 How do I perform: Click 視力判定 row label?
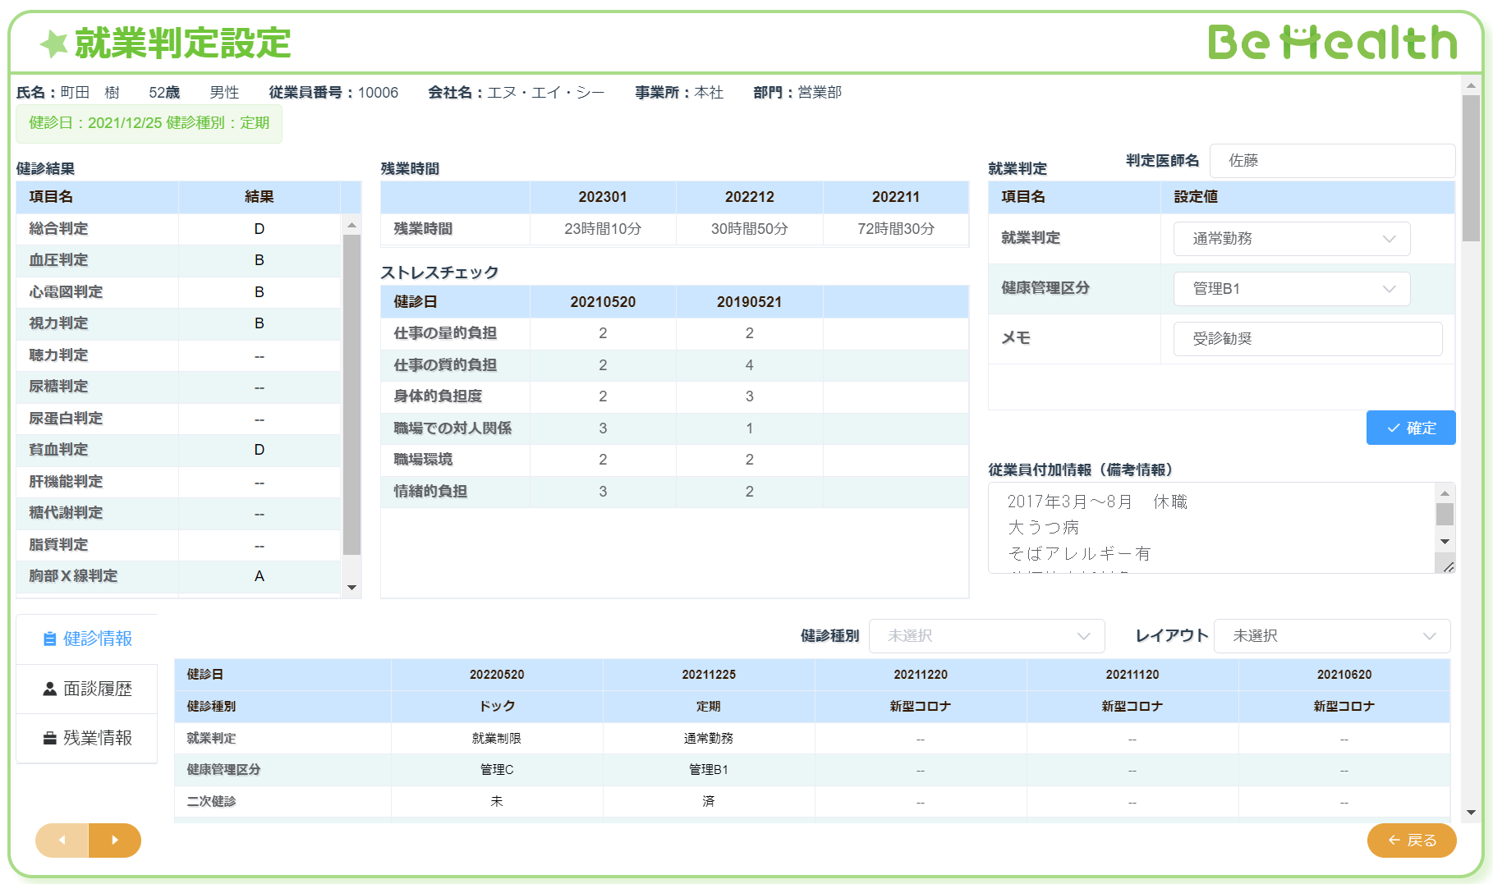58,323
